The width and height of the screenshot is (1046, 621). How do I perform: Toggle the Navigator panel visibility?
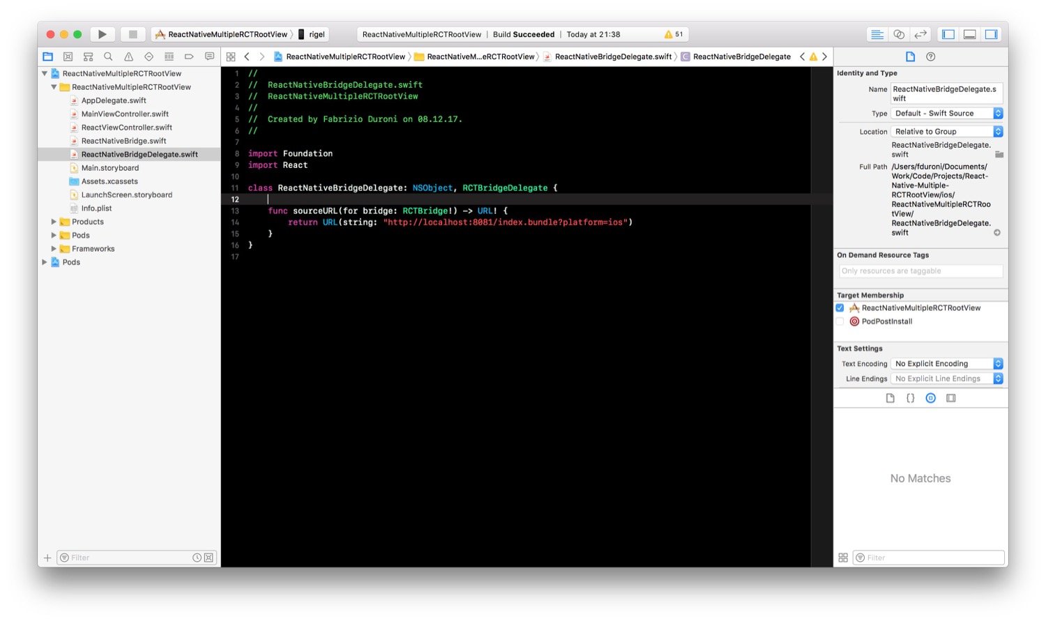click(948, 34)
